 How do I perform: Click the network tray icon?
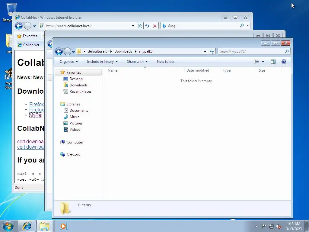pyautogui.click(x=271, y=226)
